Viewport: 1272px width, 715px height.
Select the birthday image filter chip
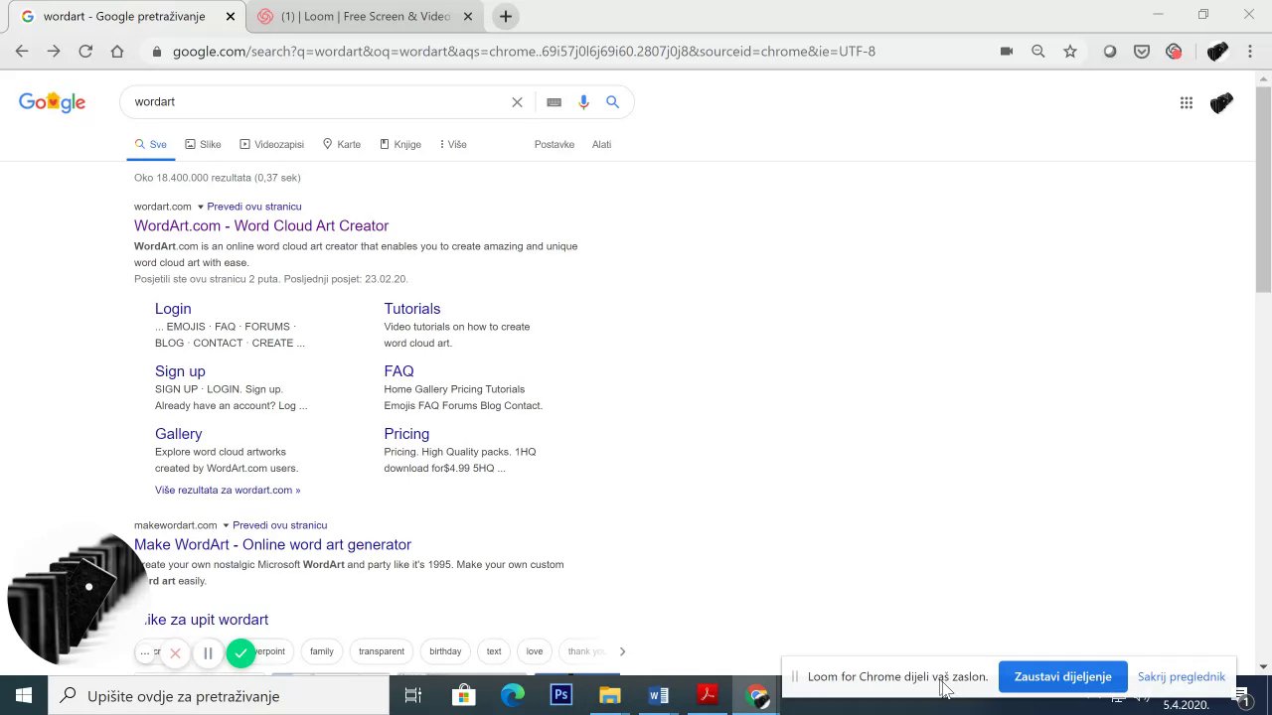click(x=445, y=651)
